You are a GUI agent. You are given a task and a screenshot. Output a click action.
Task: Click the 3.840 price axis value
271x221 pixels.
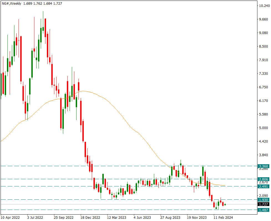pos(264,155)
